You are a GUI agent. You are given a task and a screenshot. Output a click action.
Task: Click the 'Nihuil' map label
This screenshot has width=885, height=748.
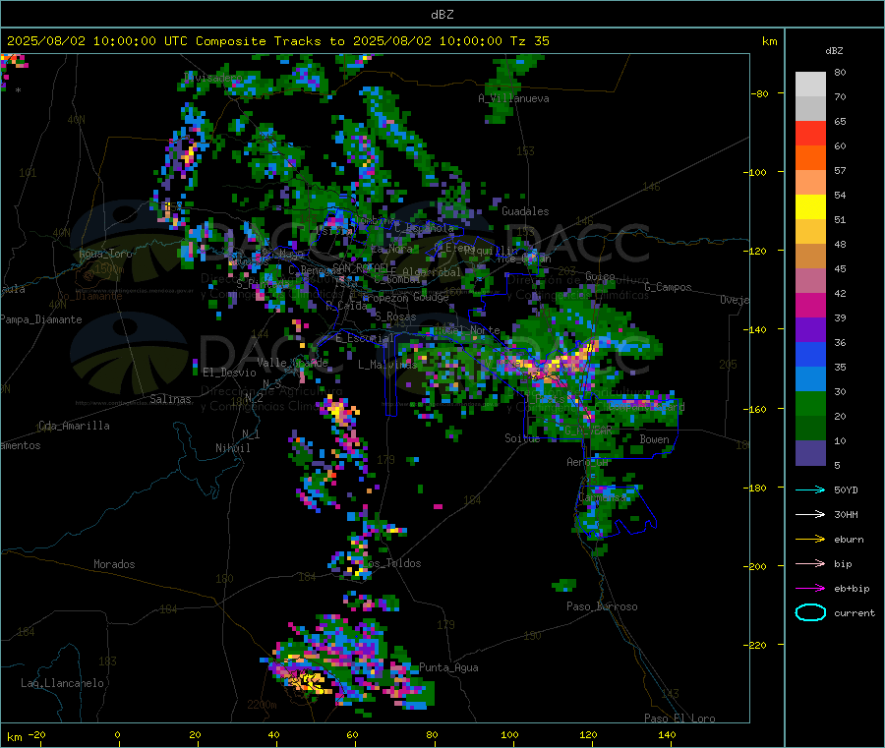(x=232, y=448)
